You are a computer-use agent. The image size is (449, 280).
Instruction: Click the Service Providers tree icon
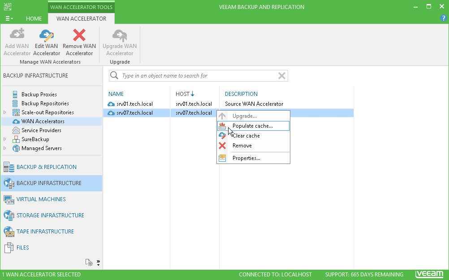click(16, 130)
